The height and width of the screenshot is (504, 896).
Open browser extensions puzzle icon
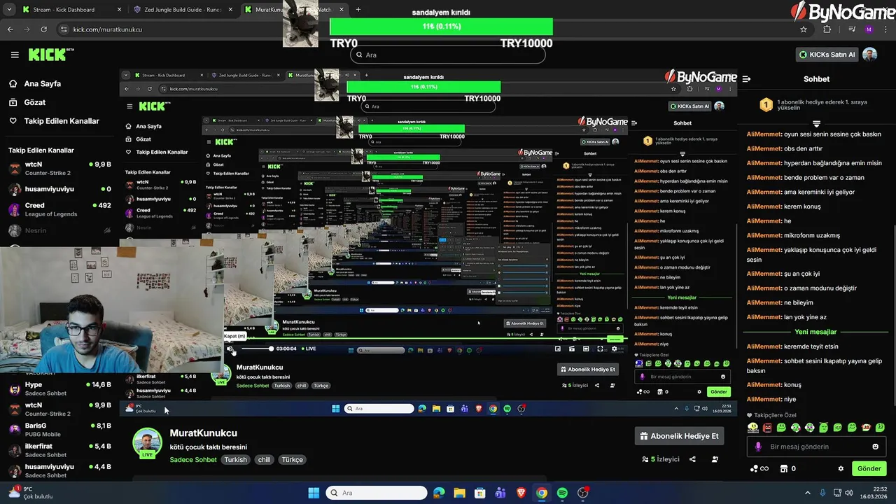point(827,29)
